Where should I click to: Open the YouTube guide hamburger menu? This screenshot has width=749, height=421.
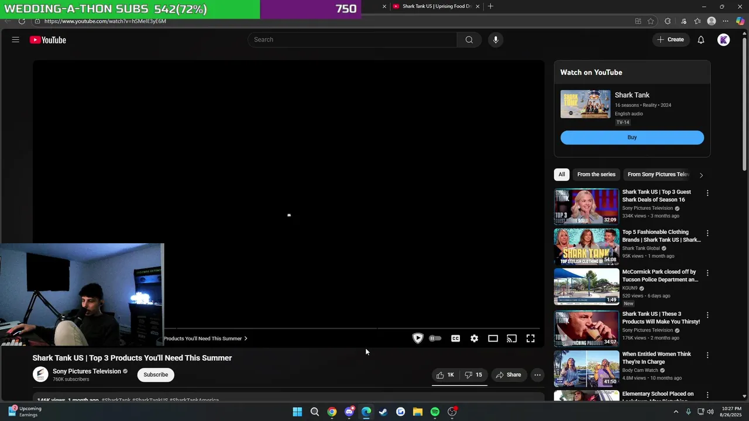(x=16, y=40)
